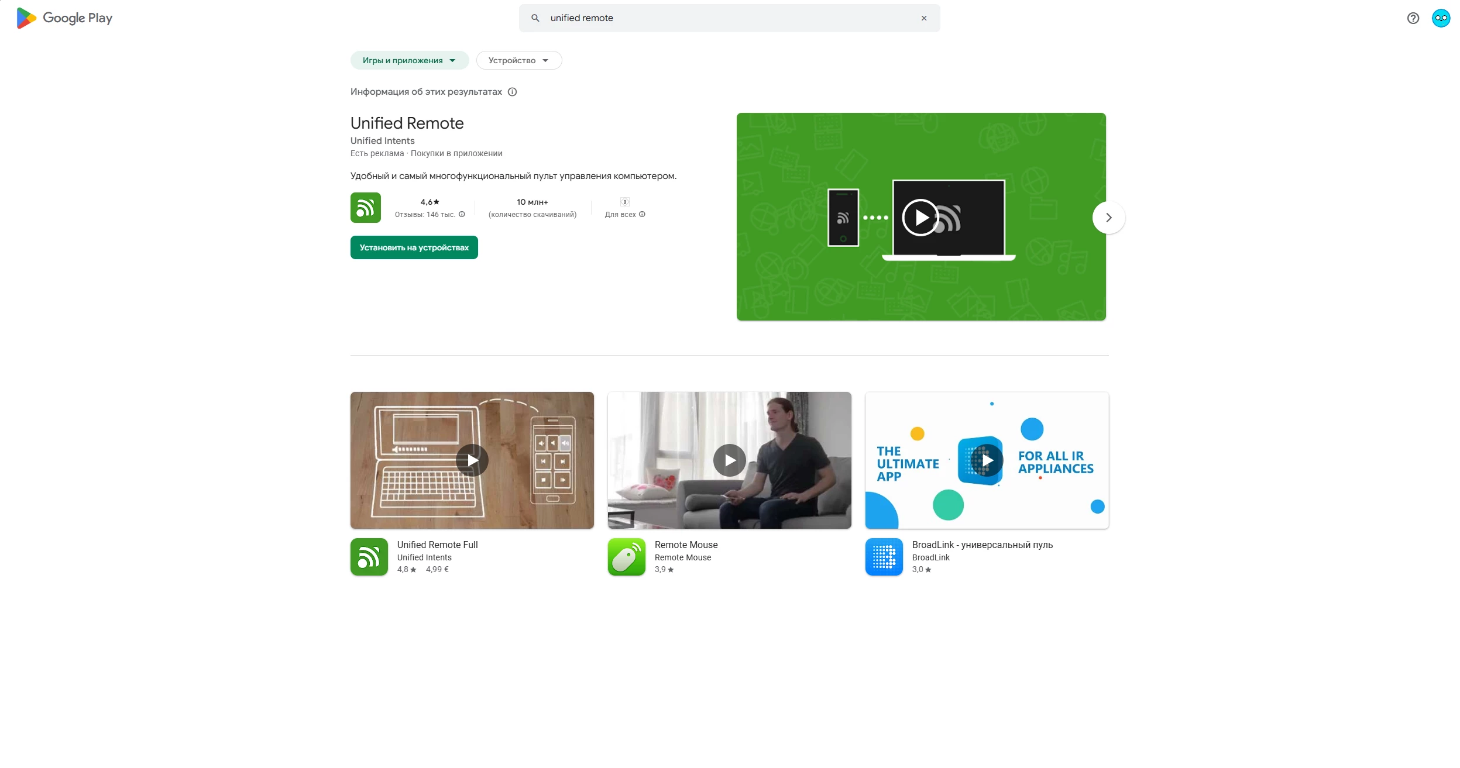The image size is (1460, 768).
Task: Open the help center icon
Action: coord(1413,18)
